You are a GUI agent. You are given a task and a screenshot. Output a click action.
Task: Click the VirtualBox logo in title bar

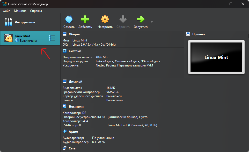tap(4, 4)
